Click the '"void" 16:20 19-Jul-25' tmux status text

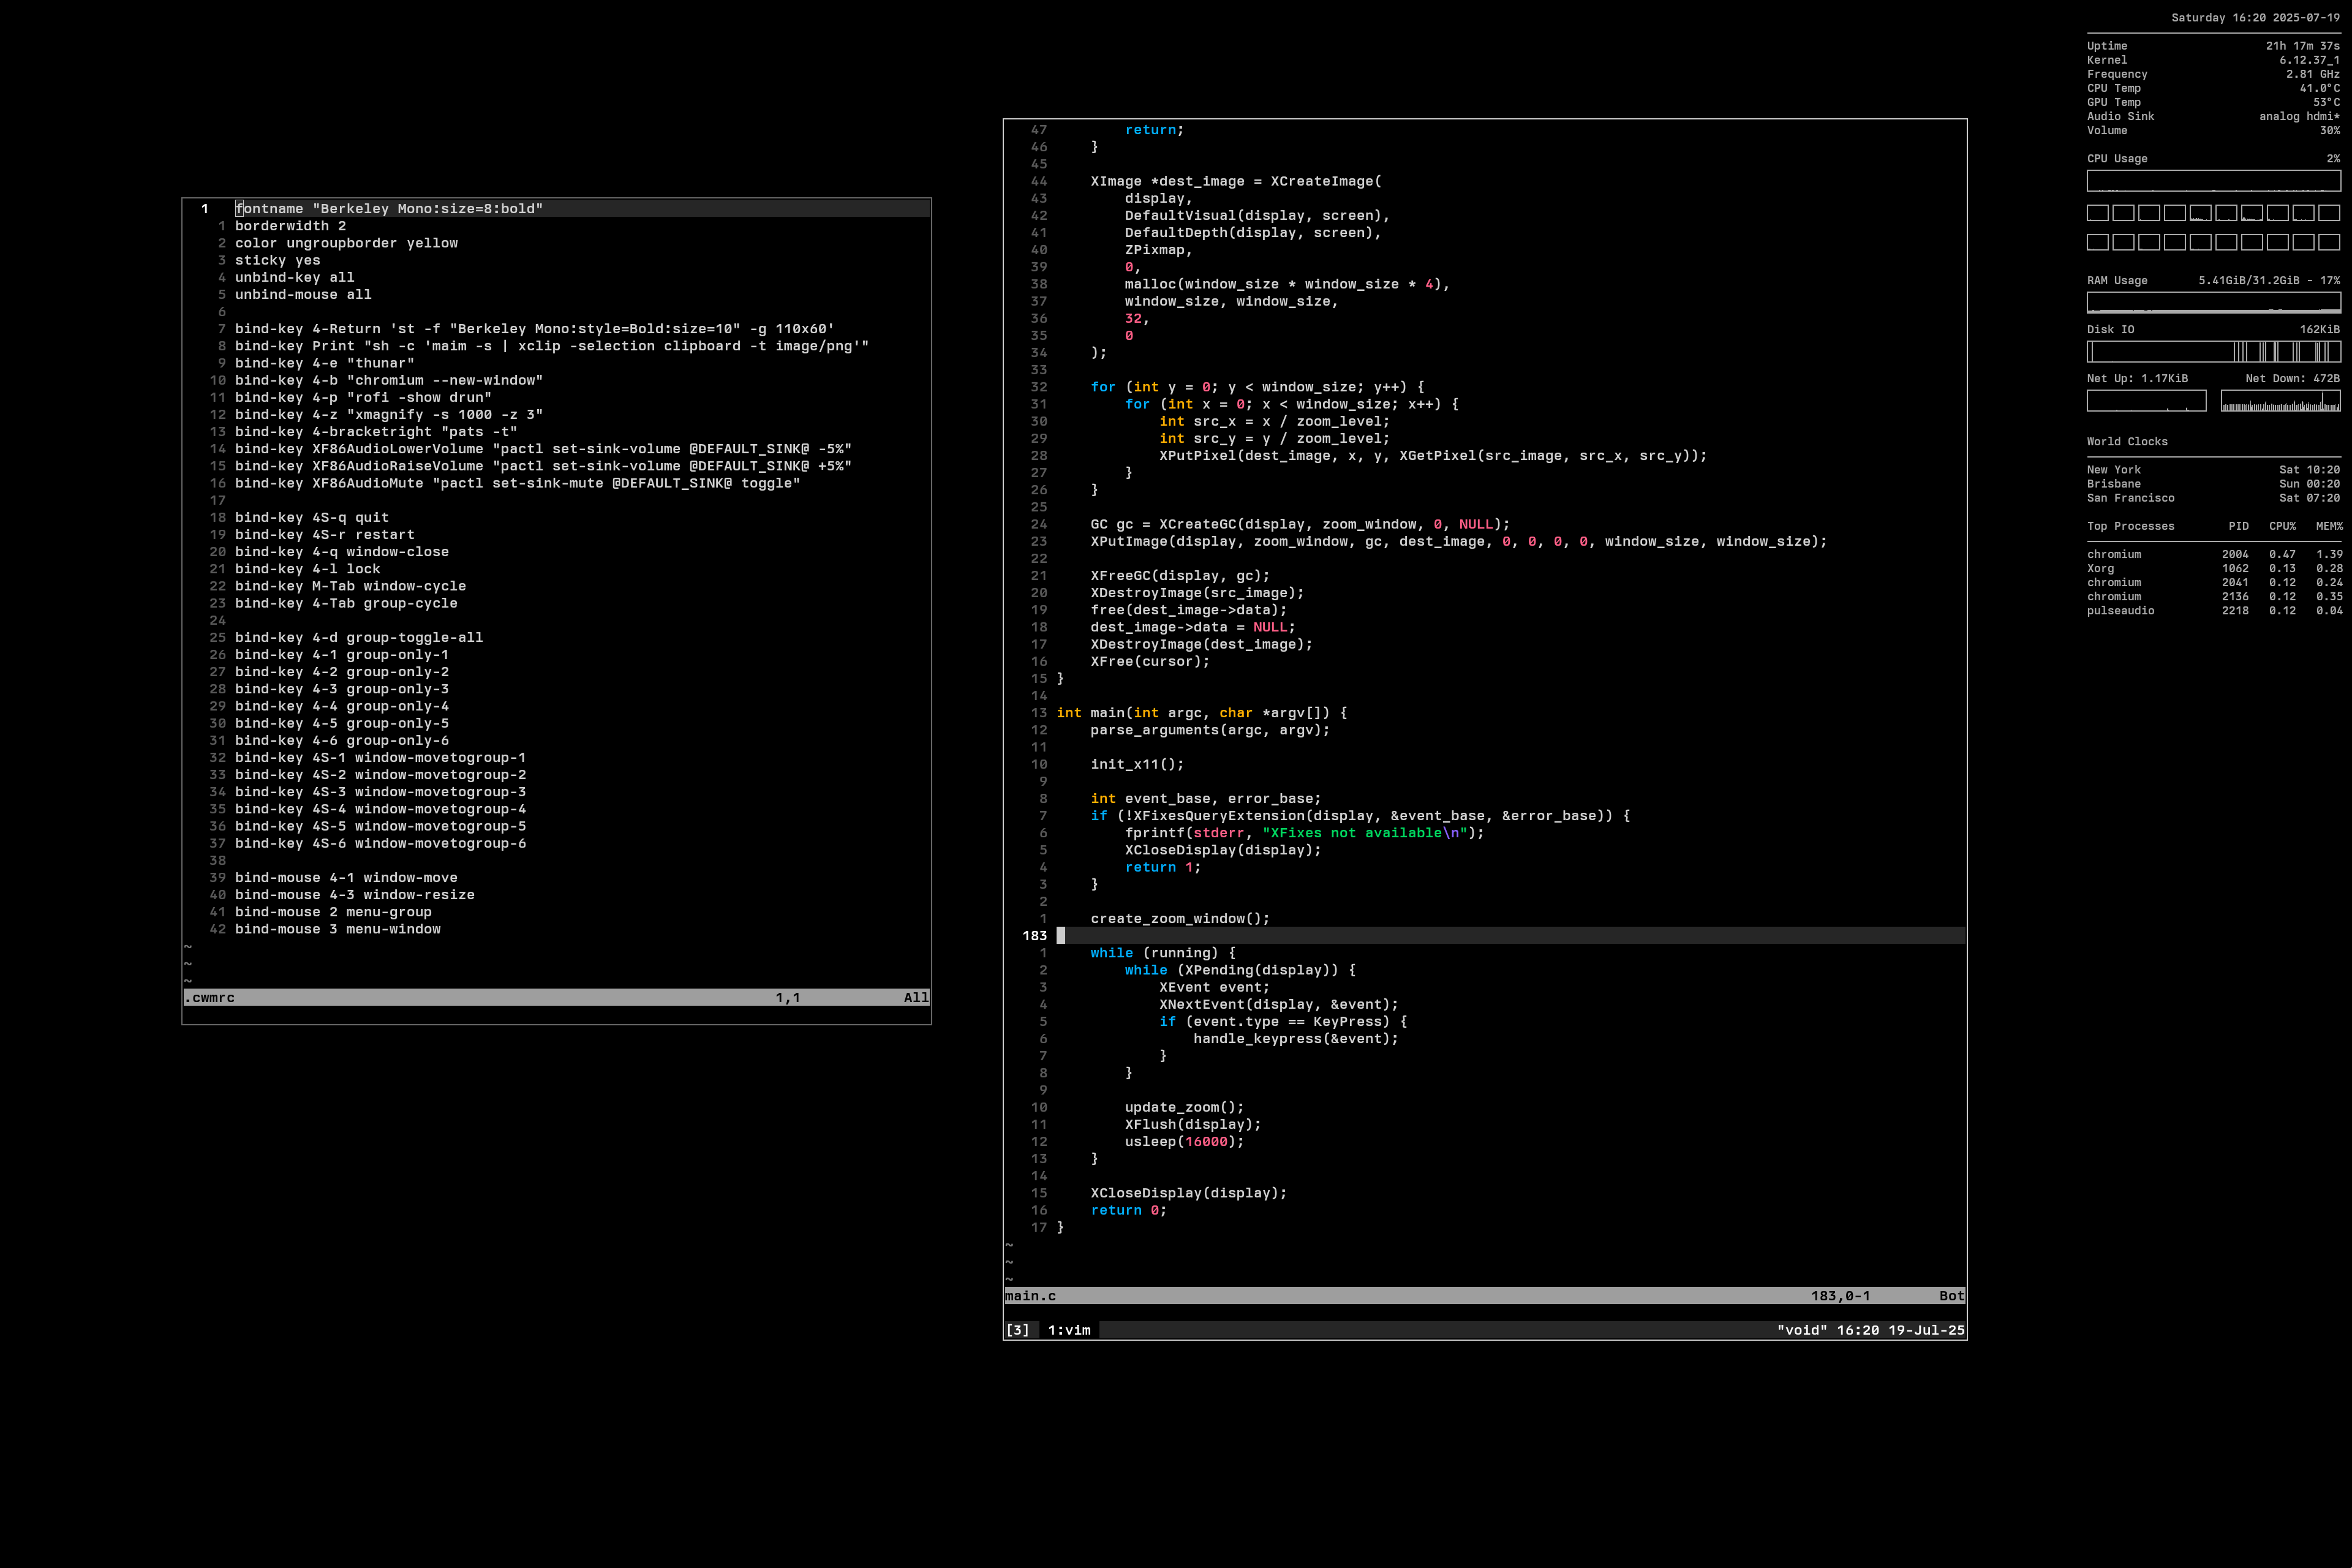pos(1870,1330)
